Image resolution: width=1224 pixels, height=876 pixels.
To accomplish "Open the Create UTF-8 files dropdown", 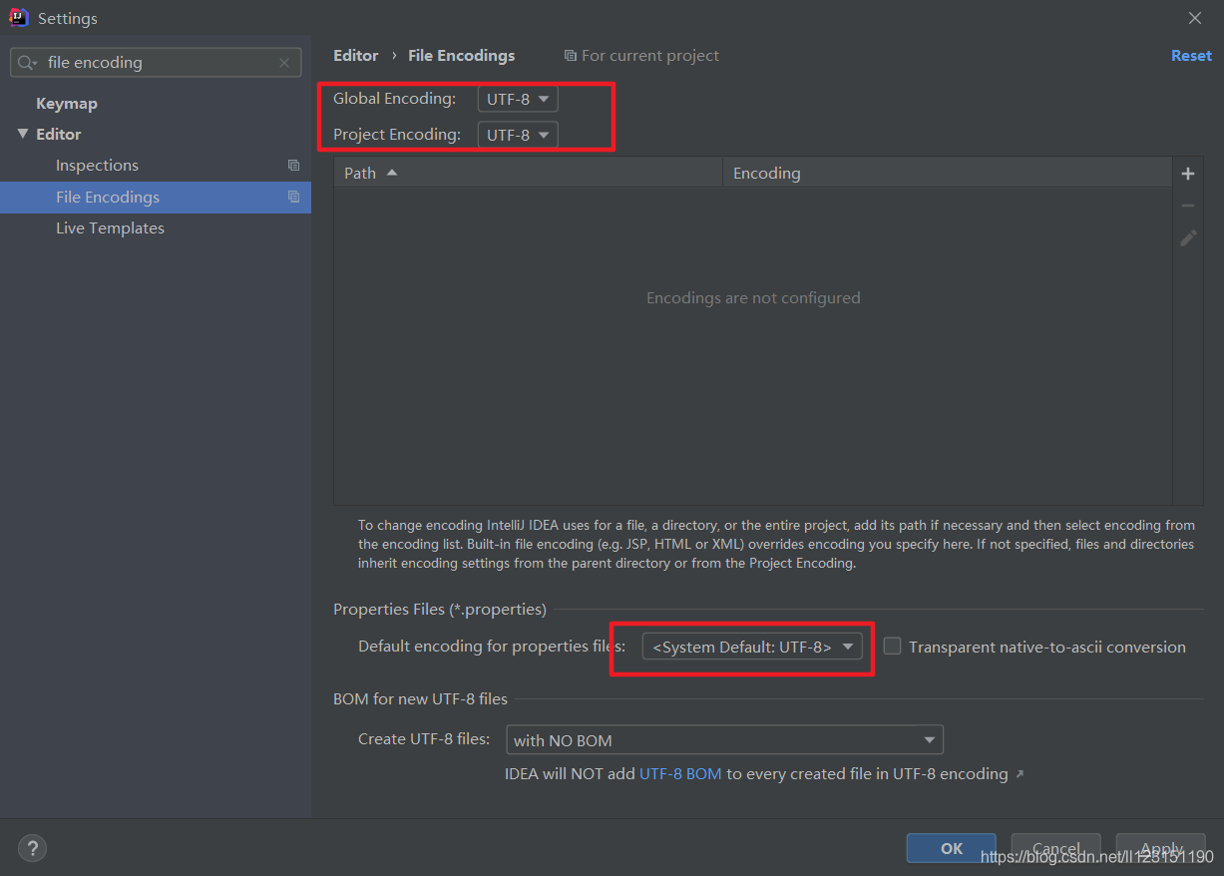I will coord(725,740).
